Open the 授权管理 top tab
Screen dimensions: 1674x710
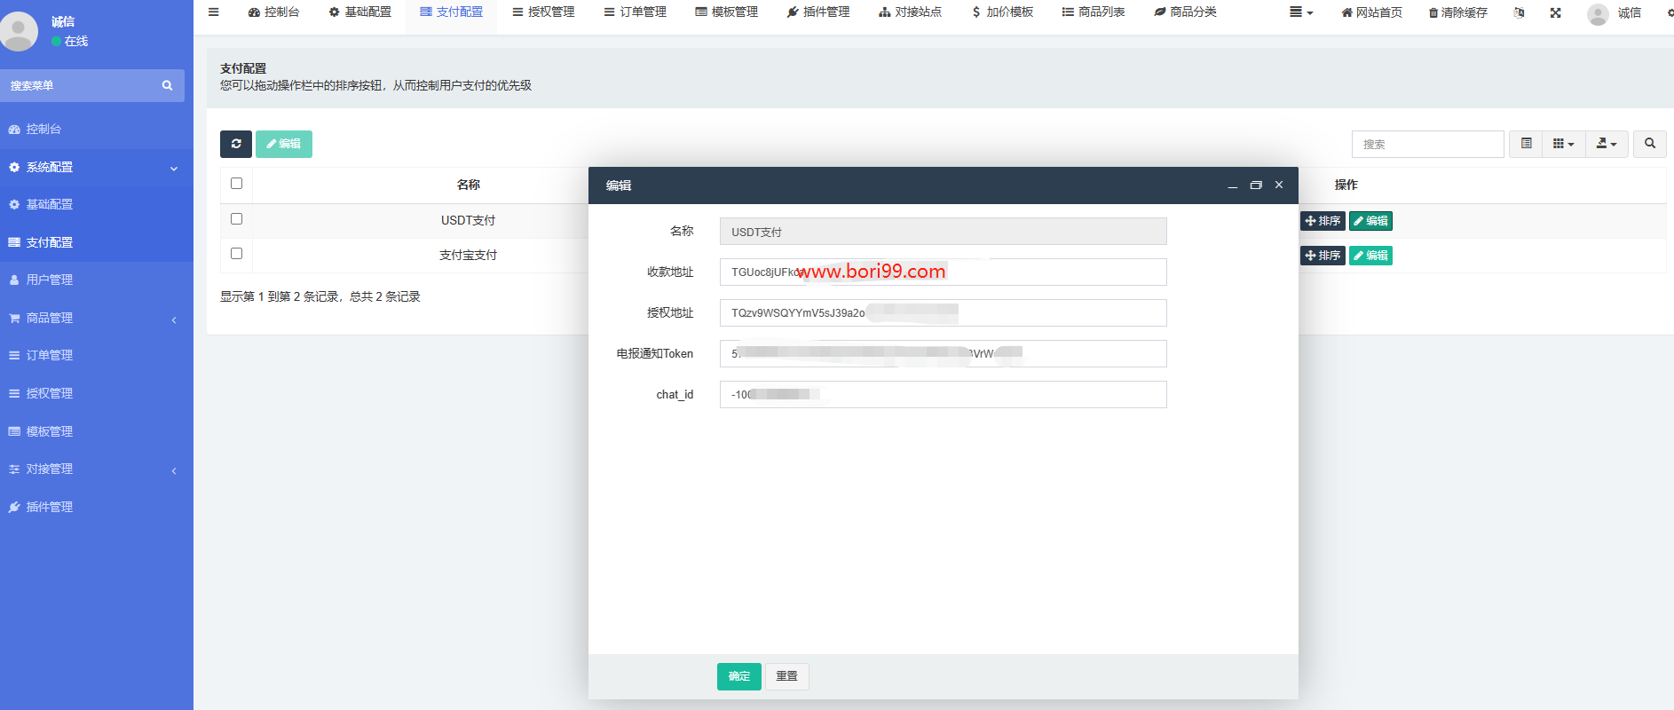click(543, 12)
